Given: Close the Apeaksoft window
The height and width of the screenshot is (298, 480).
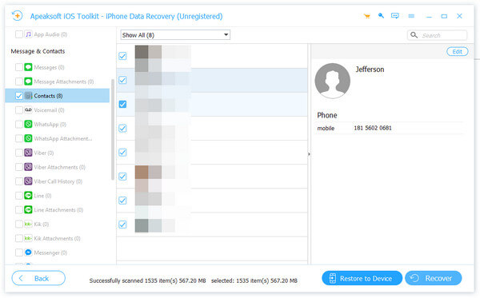Looking at the screenshot, I should (459, 16).
